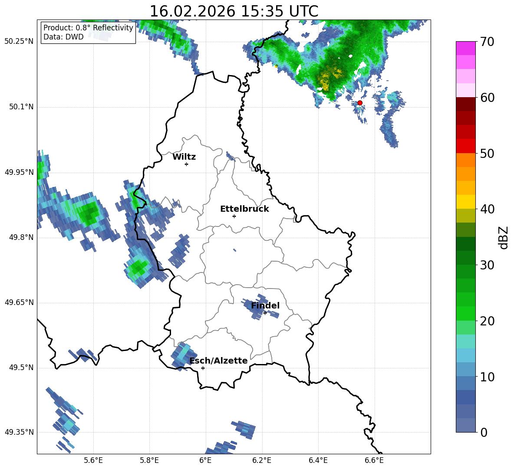514x469 pixels.
Task: Click the colorbar value 70
Action: (x=487, y=42)
